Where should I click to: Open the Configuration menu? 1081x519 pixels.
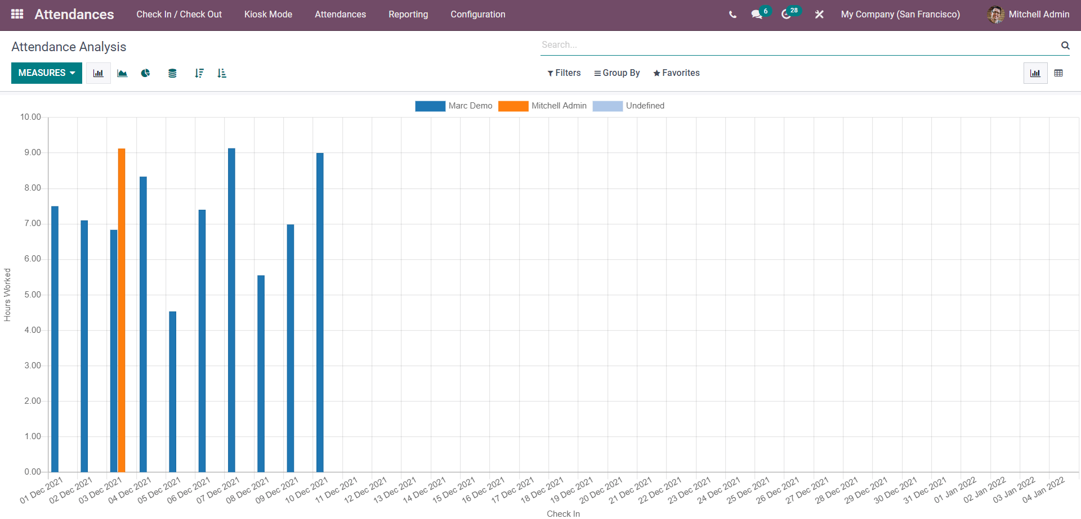click(x=477, y=15)
